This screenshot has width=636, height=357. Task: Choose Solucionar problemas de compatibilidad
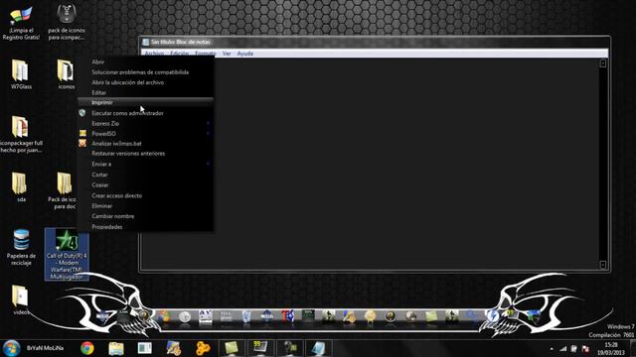point(145,72)
